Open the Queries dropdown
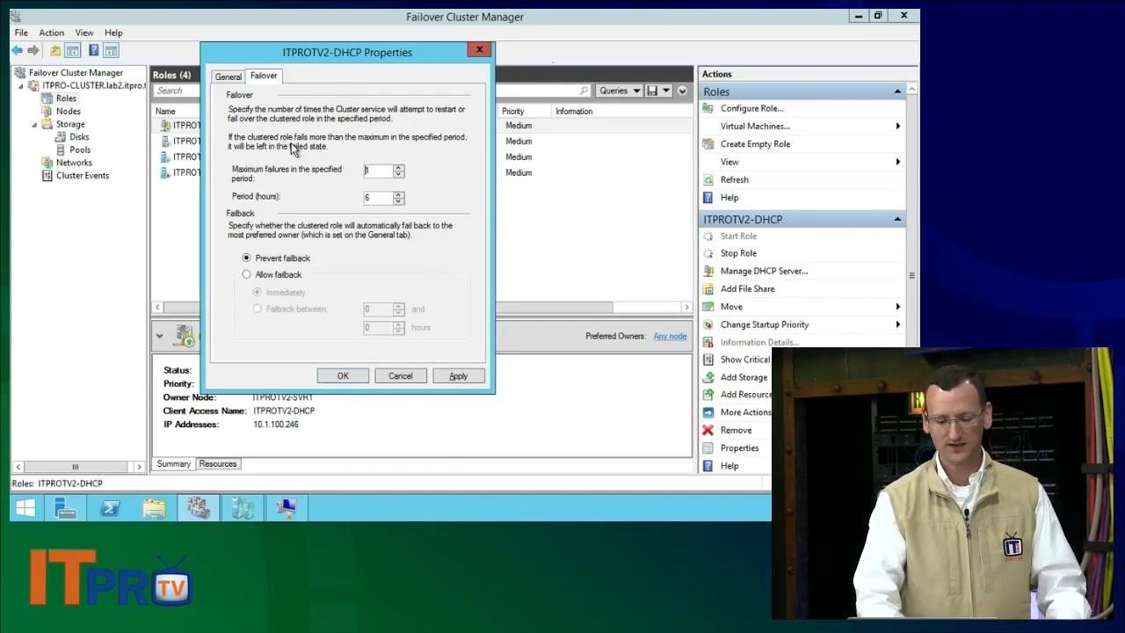This screenshot has width=1125, height=633. pyautogui.click(x=620, y=91)
